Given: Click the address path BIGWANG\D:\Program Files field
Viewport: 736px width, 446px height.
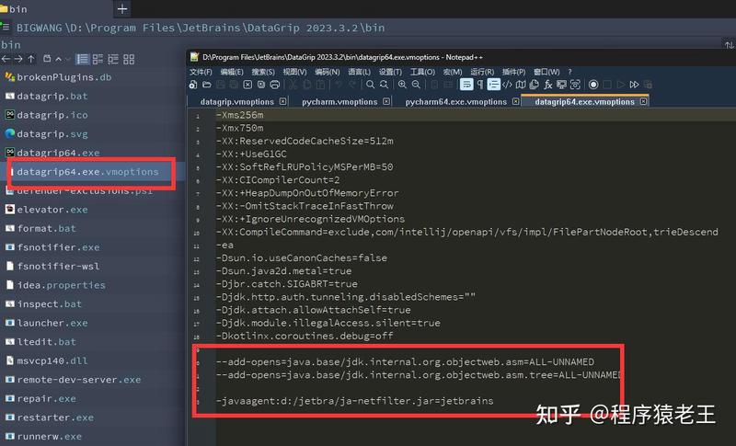Looking at the screenshot, I should [x=201, y=28].
